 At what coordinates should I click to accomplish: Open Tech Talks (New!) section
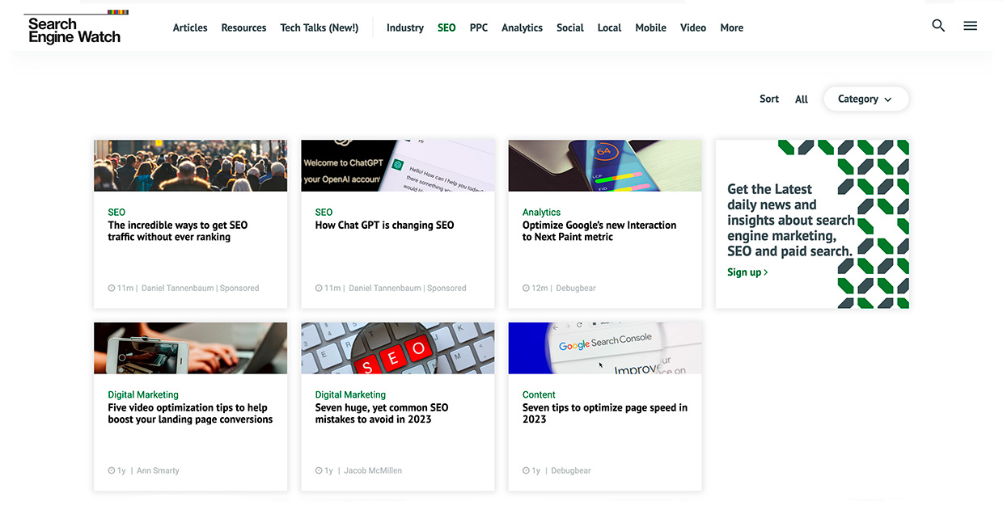pyautogui.click(x=320, y=27)
